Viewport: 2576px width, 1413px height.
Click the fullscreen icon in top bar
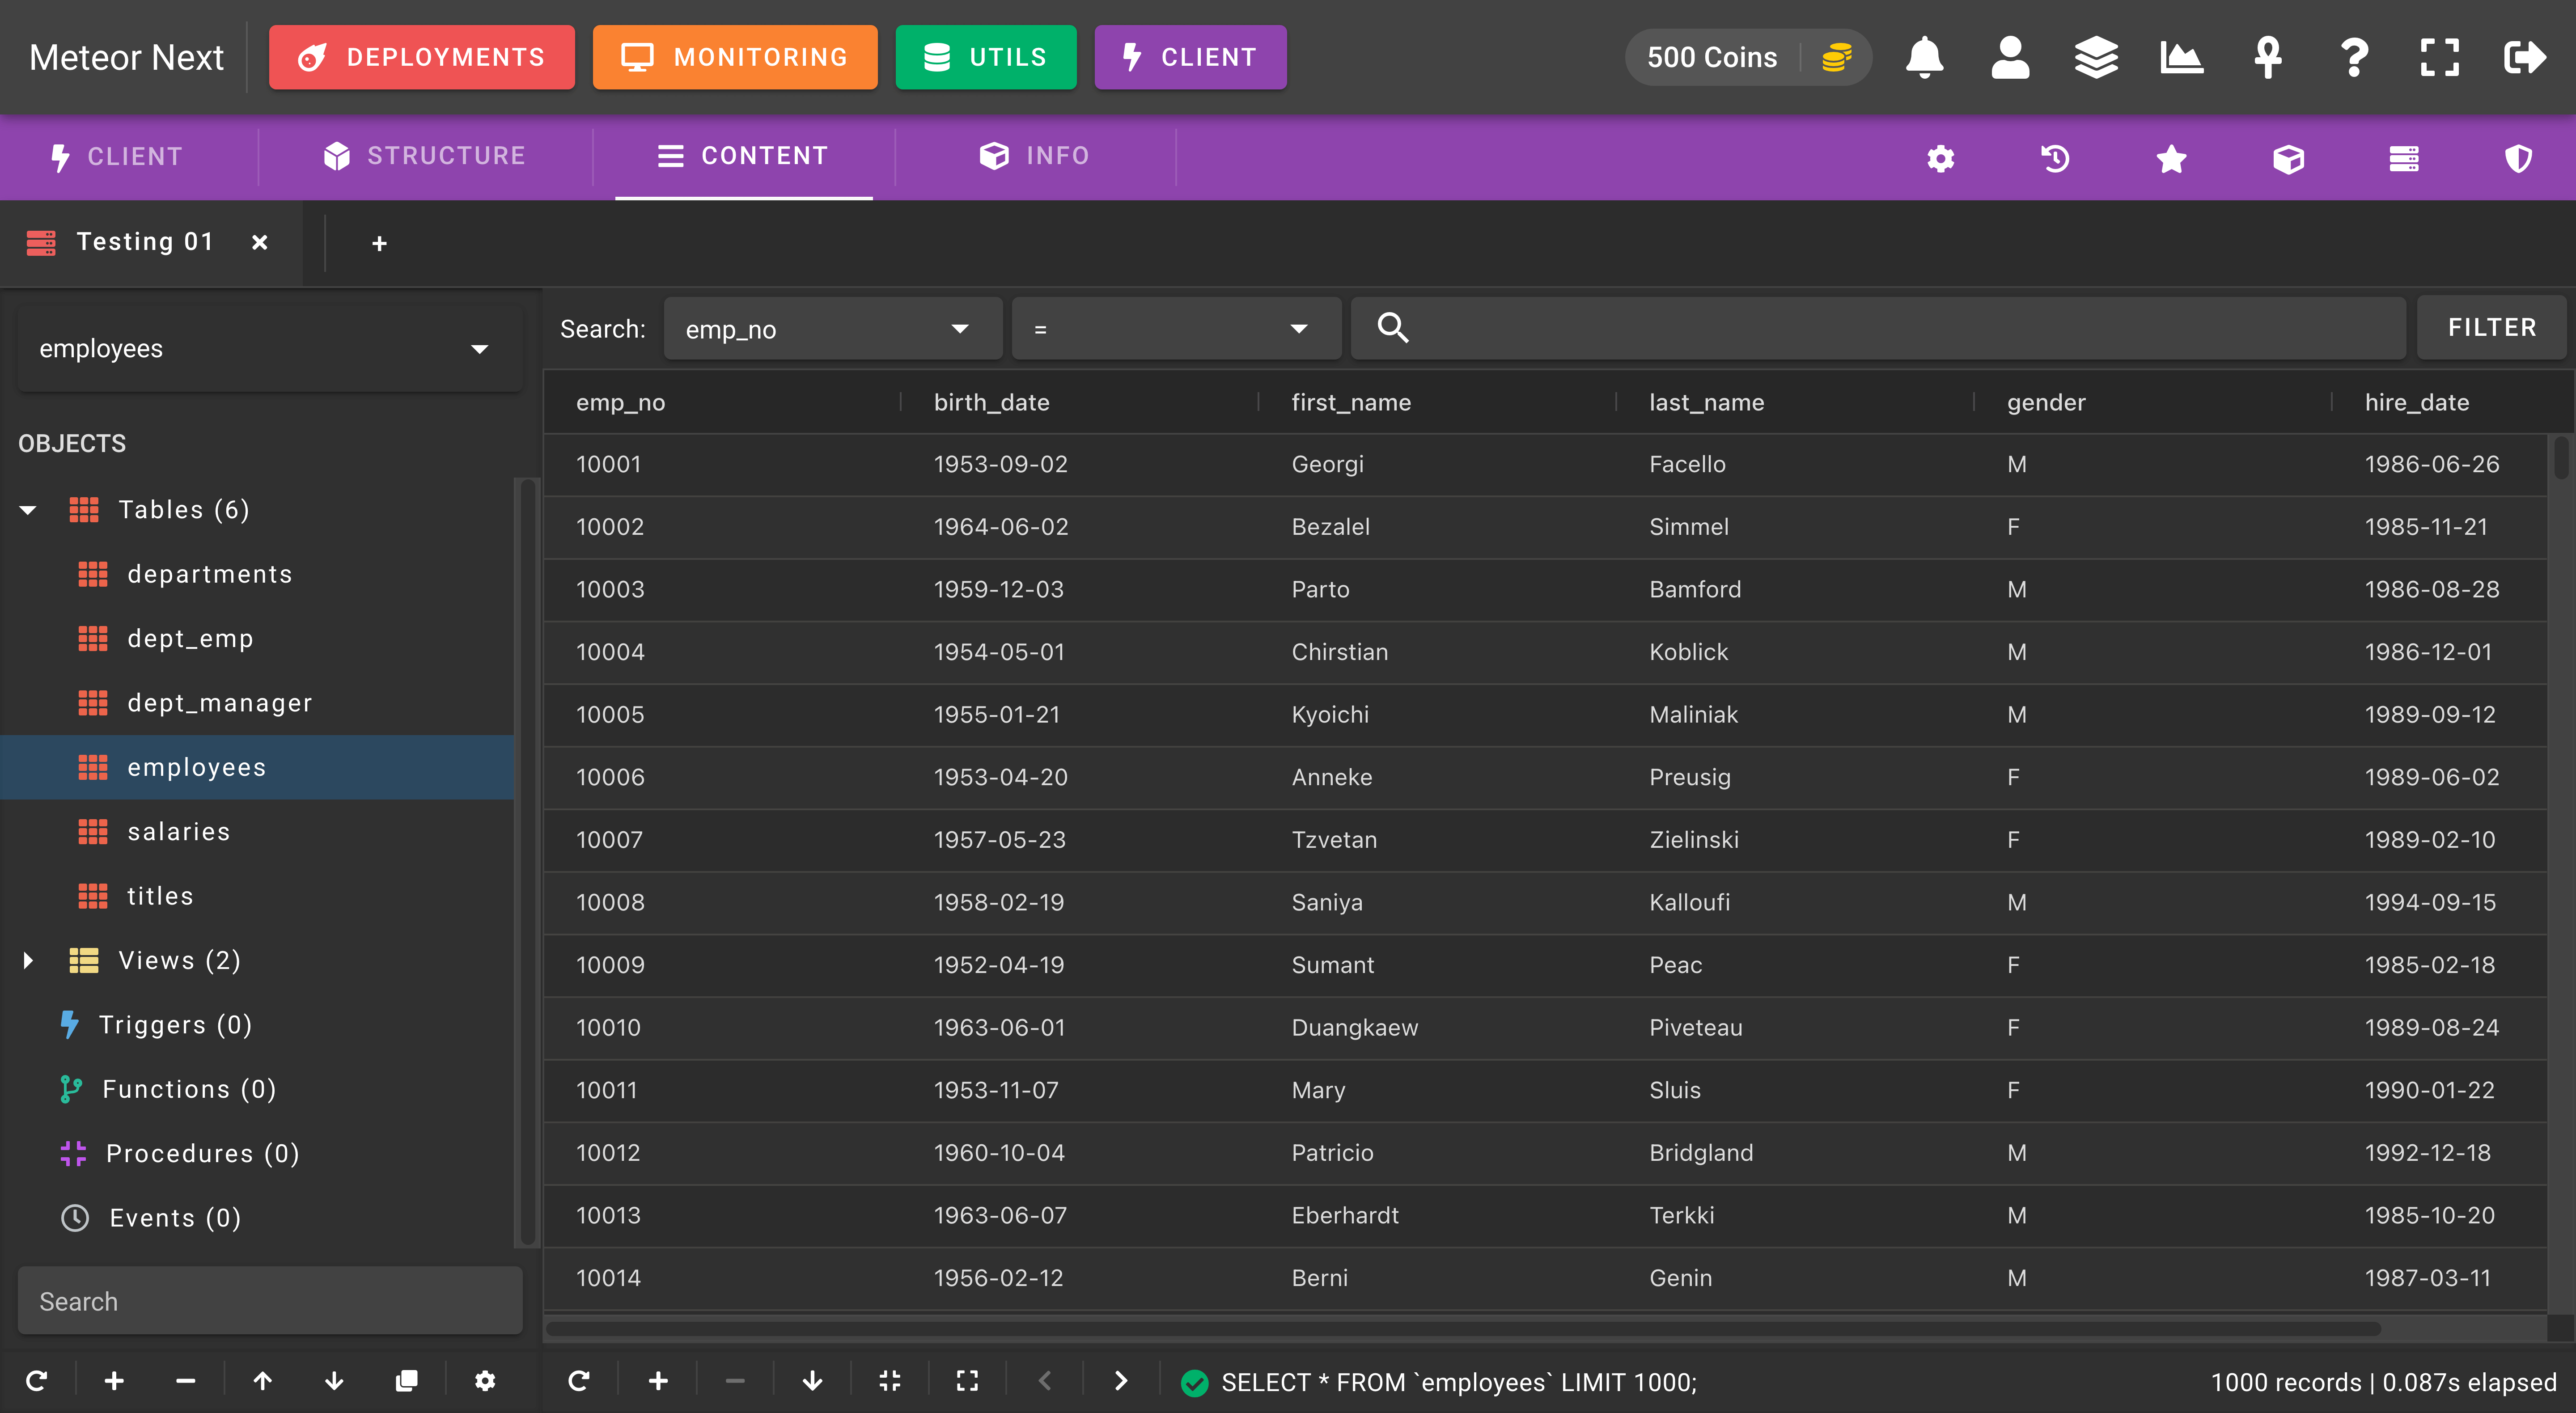(2439, 57)
